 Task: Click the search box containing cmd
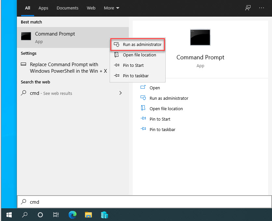144,202
